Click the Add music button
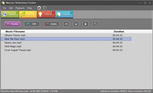Viewport: 153px width, 93px height. click(x=32, y=24)
